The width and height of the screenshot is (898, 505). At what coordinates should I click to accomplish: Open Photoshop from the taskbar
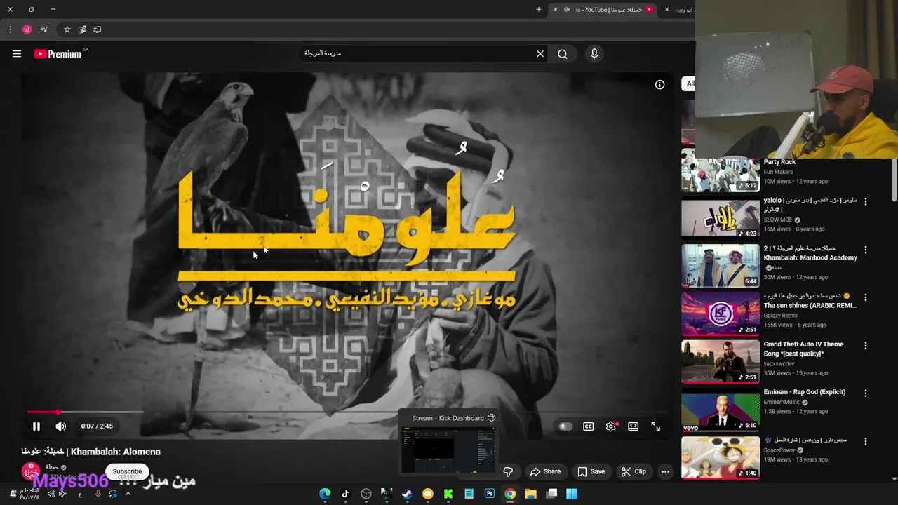click(489, 494)
